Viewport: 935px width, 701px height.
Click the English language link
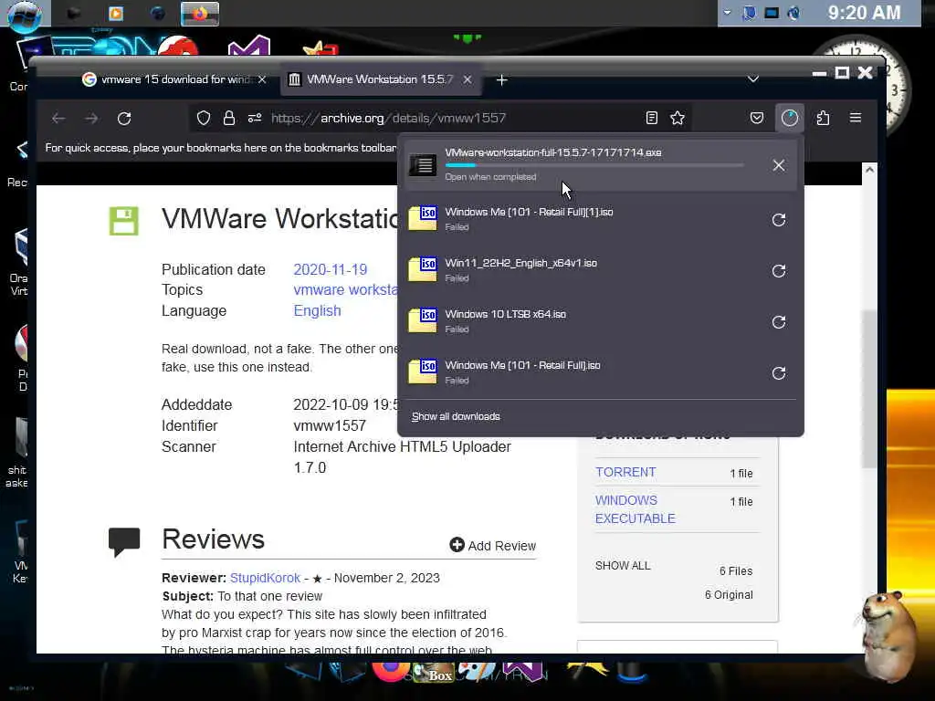point(317,310)
